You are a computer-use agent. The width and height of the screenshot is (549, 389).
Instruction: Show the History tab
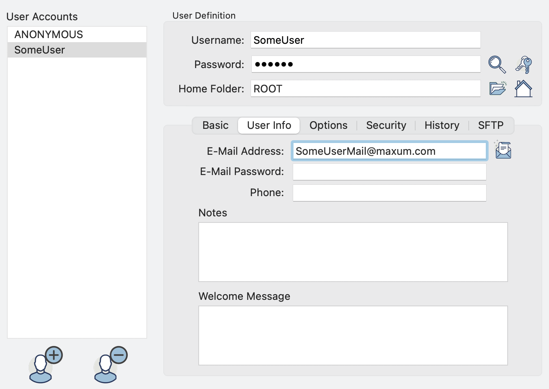(x=442, y=126)
